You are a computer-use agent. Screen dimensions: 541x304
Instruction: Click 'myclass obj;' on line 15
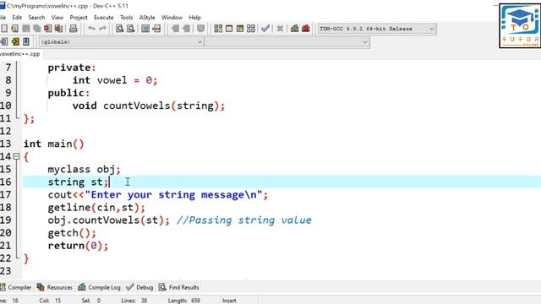(85, 169)
